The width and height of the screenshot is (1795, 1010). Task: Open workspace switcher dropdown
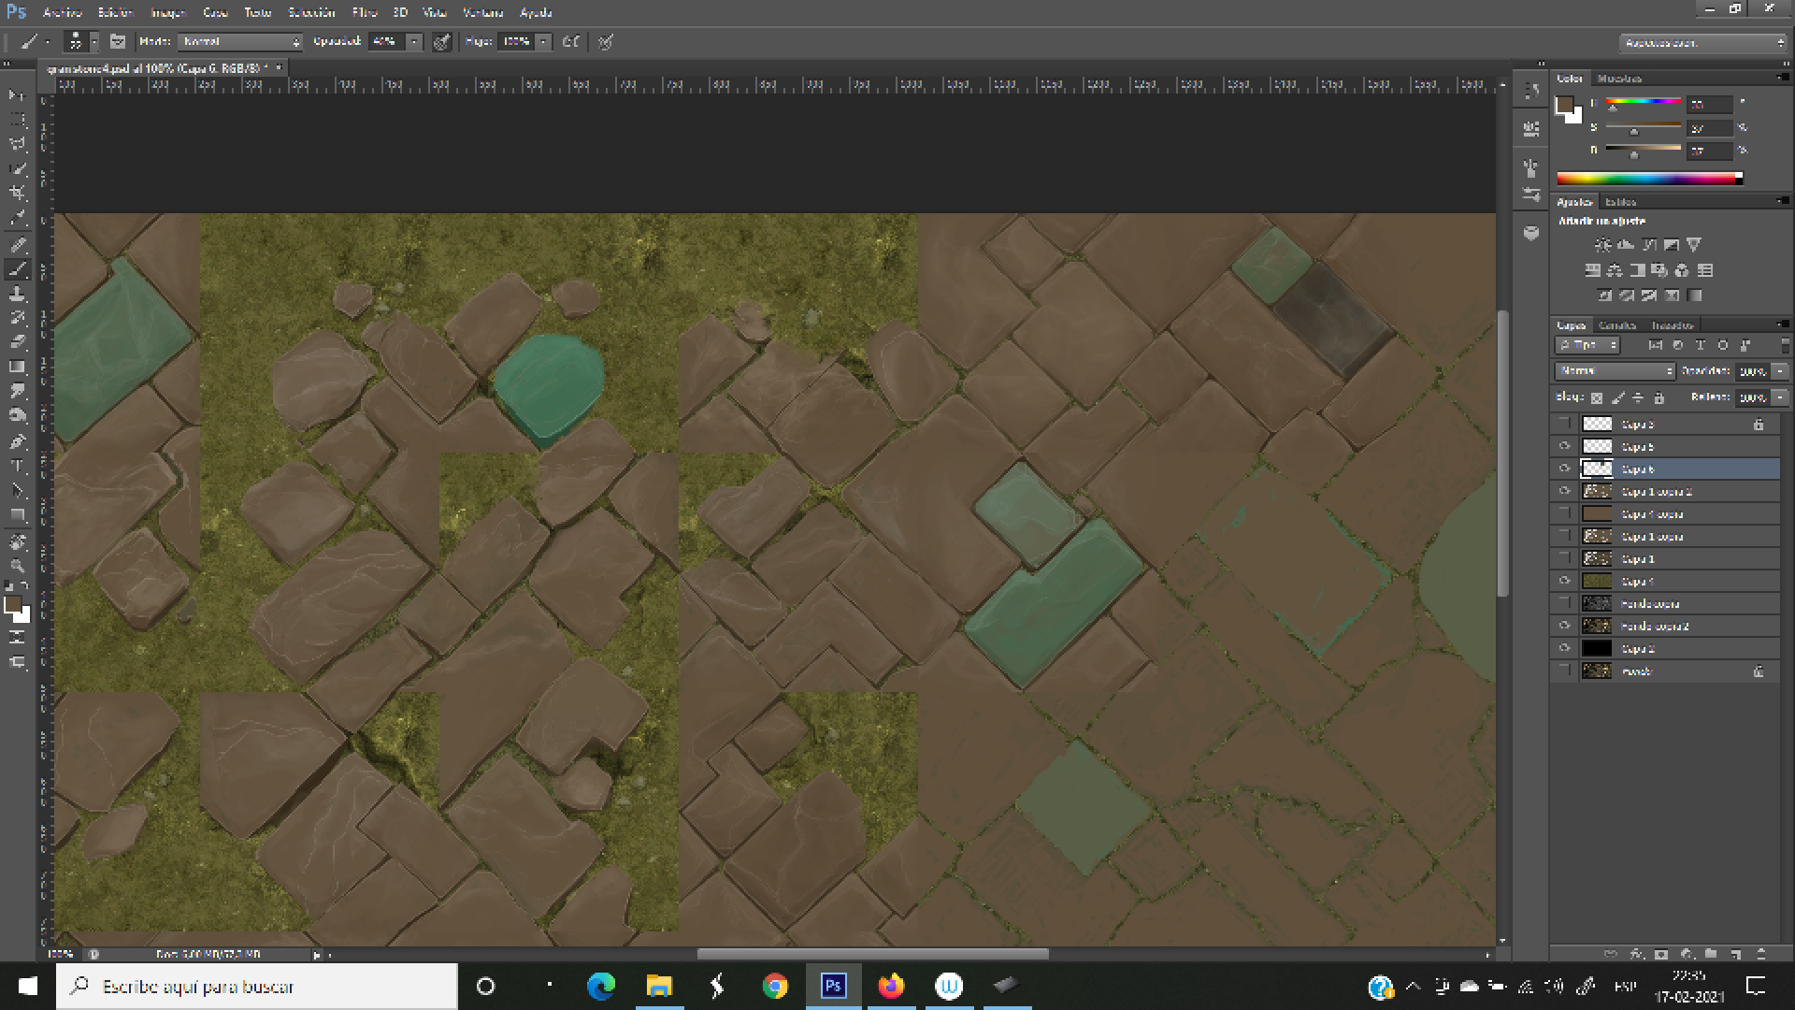(x=1703, y=43)
